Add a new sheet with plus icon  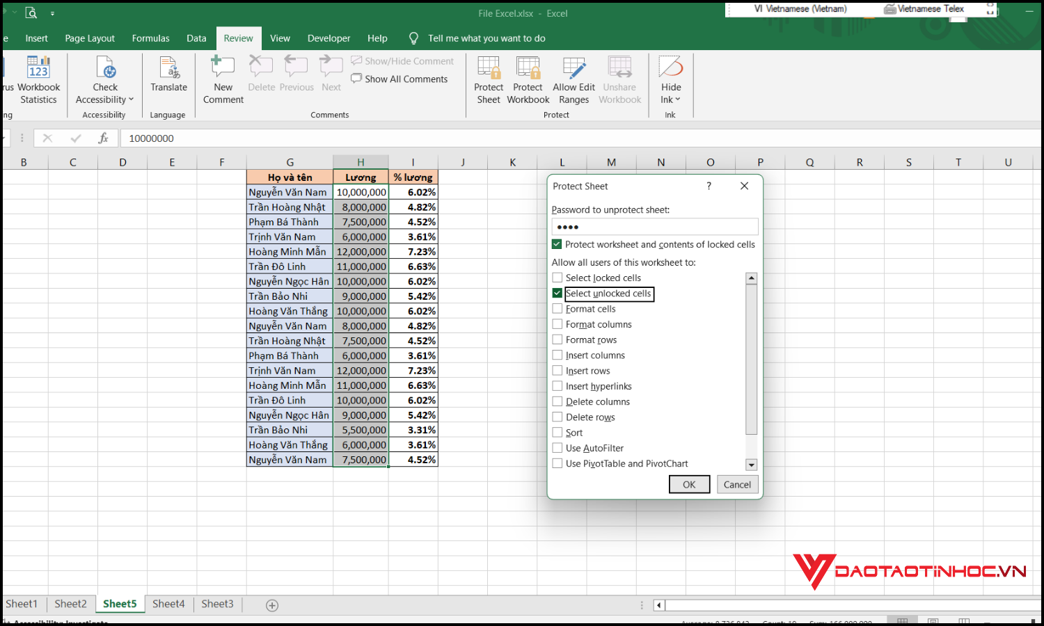(x=272, y=605)
